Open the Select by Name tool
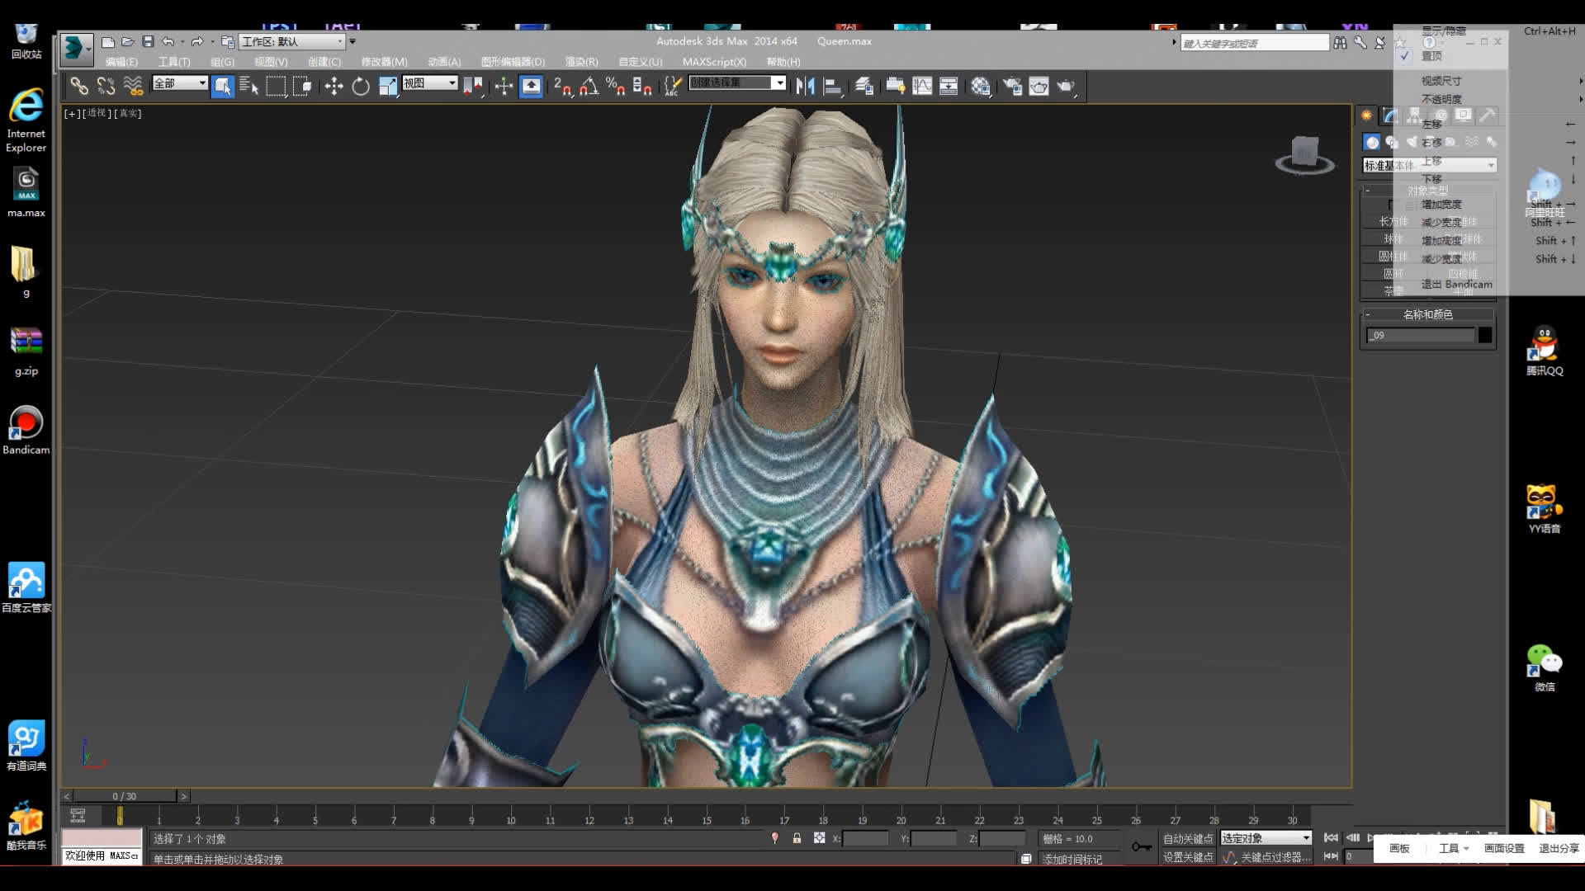Viewport: 1585px width, 891px height. [x=248, y=86]
